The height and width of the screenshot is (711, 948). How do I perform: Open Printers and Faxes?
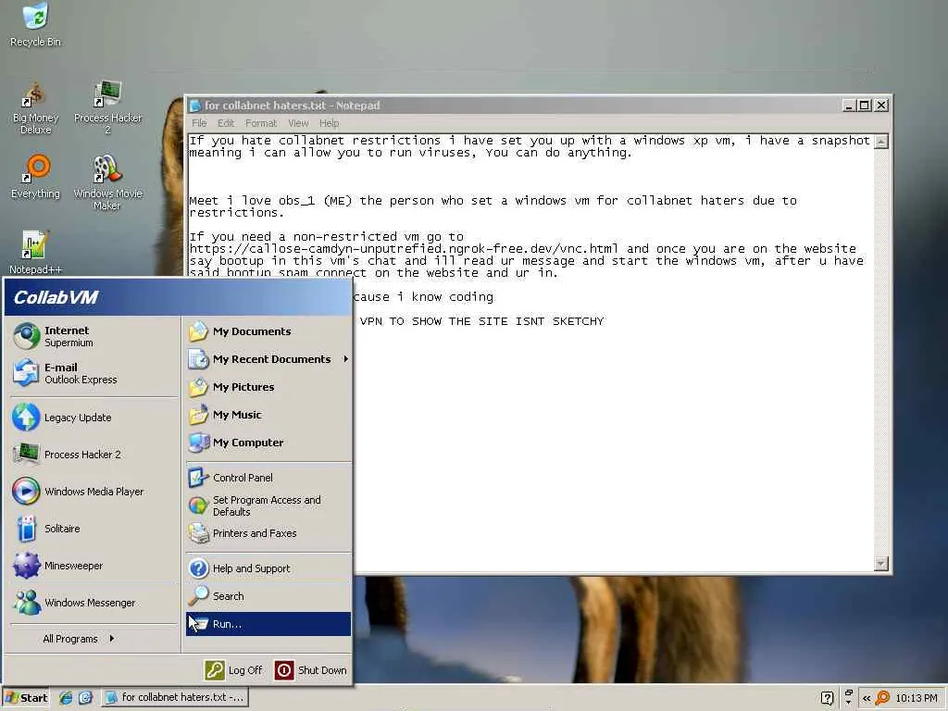coord(268,533)
